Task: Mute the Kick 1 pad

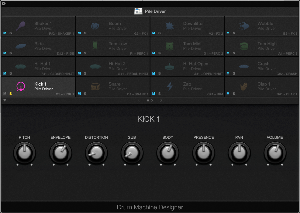Action: (5, 94)
